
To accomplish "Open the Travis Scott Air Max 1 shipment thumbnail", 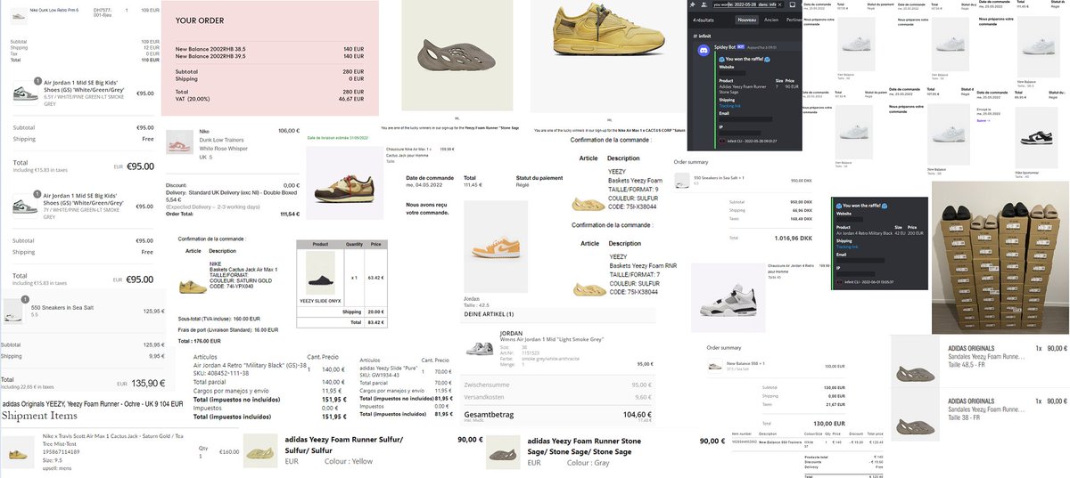I will coord(17,452).
